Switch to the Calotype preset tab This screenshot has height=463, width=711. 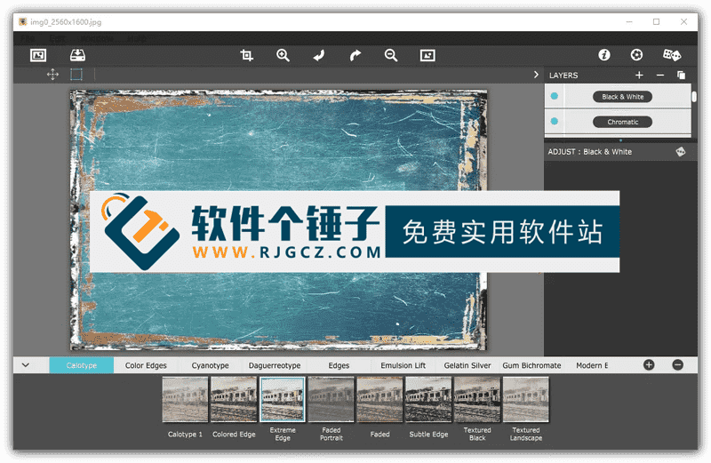[82, 365]
